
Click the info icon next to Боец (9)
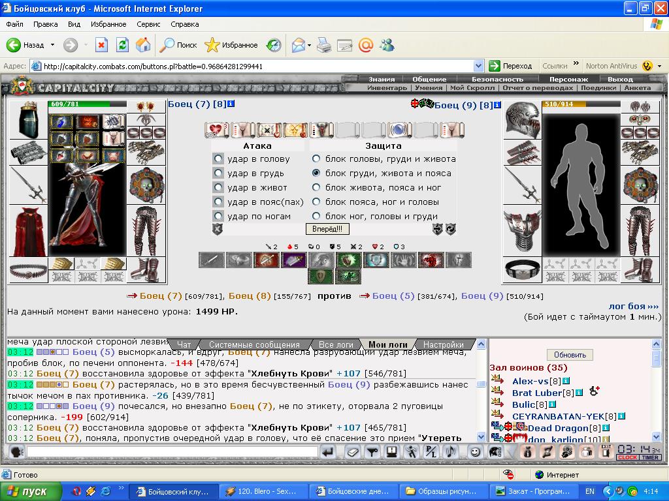[497, 105]
